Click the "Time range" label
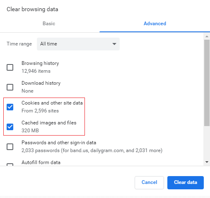 pos(19,44)
